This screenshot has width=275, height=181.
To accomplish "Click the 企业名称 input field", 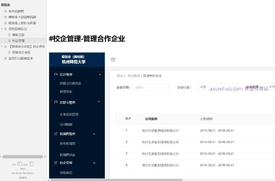I will (151, 87).
